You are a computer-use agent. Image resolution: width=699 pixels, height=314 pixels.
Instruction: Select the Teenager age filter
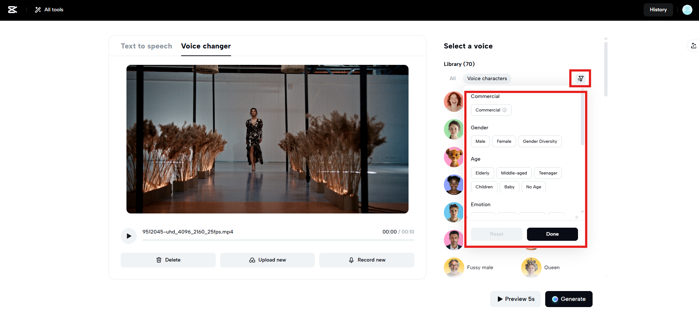[x=548, y=173]
